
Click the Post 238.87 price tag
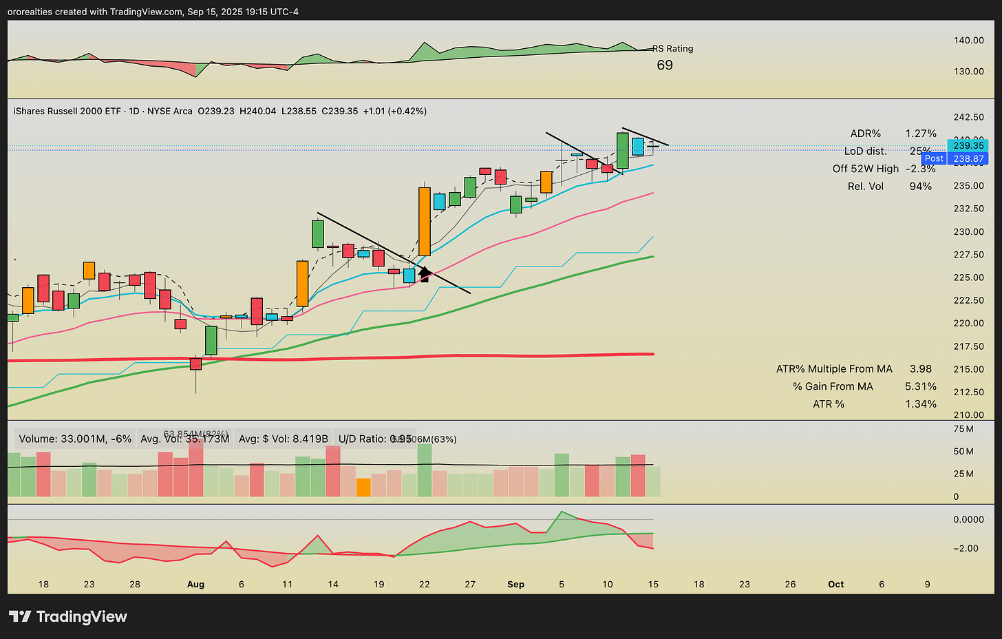pos(955,158)
